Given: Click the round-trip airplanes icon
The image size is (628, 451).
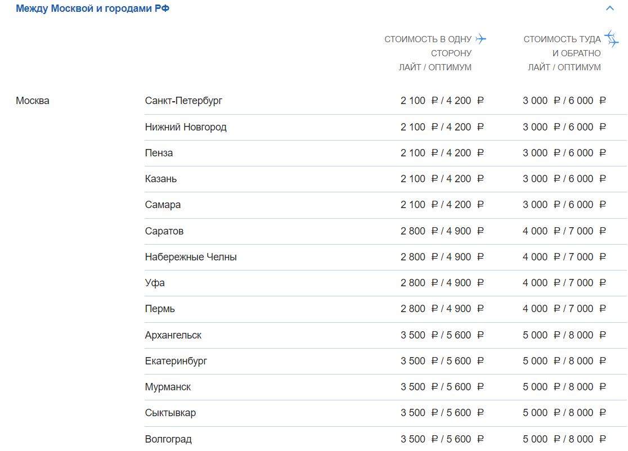Looking at the screenshot, I should point(611,39).
